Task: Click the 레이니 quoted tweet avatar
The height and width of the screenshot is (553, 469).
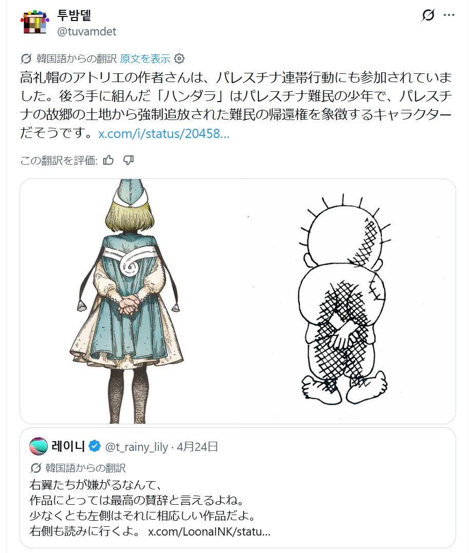Action: [39, 446]
